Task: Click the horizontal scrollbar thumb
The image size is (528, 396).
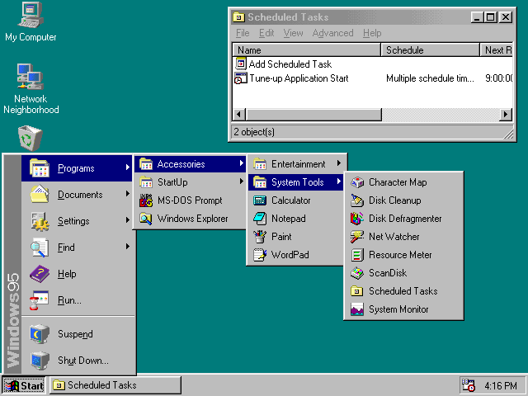Action: (x=313, y=115)
